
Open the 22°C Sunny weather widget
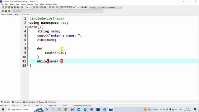(x=151, y=110)
